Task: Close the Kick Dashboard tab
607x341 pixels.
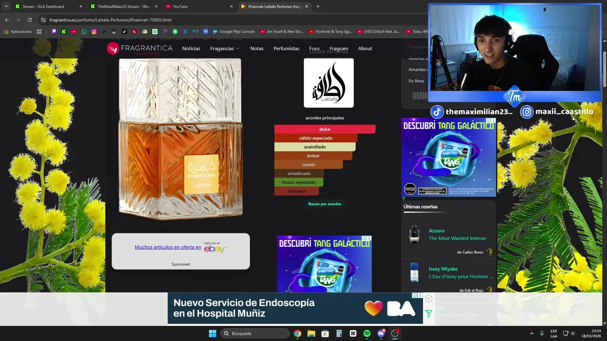Action: click(x=81, y=7)
